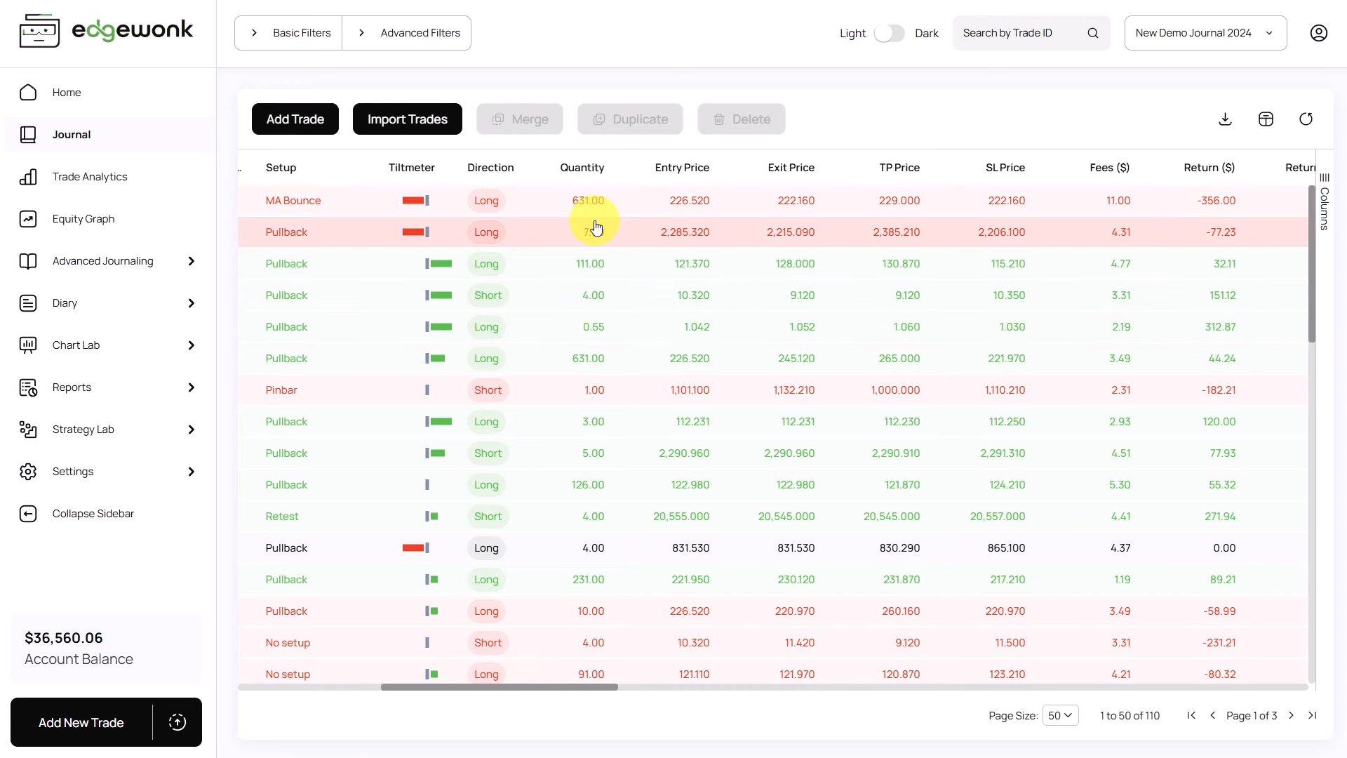The image size is (1347, 758).
Task: Click the Trade Analytics bar chart icon
Action: click(x=28, y=177)
